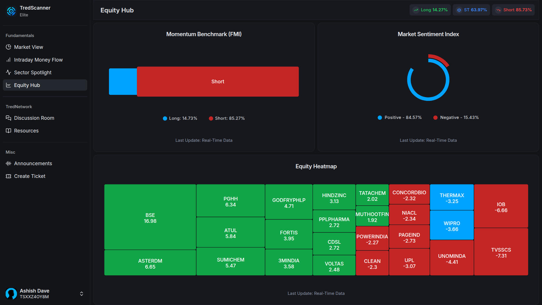
Task: Click the red Short bar segment
Action: pyautogui.click(x=218, y=82)
